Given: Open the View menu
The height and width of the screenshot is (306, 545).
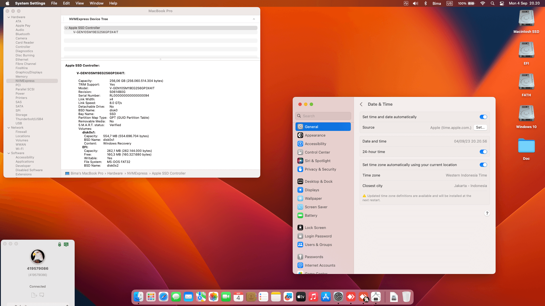Looking at the screenshot, I should pos(79,3).
